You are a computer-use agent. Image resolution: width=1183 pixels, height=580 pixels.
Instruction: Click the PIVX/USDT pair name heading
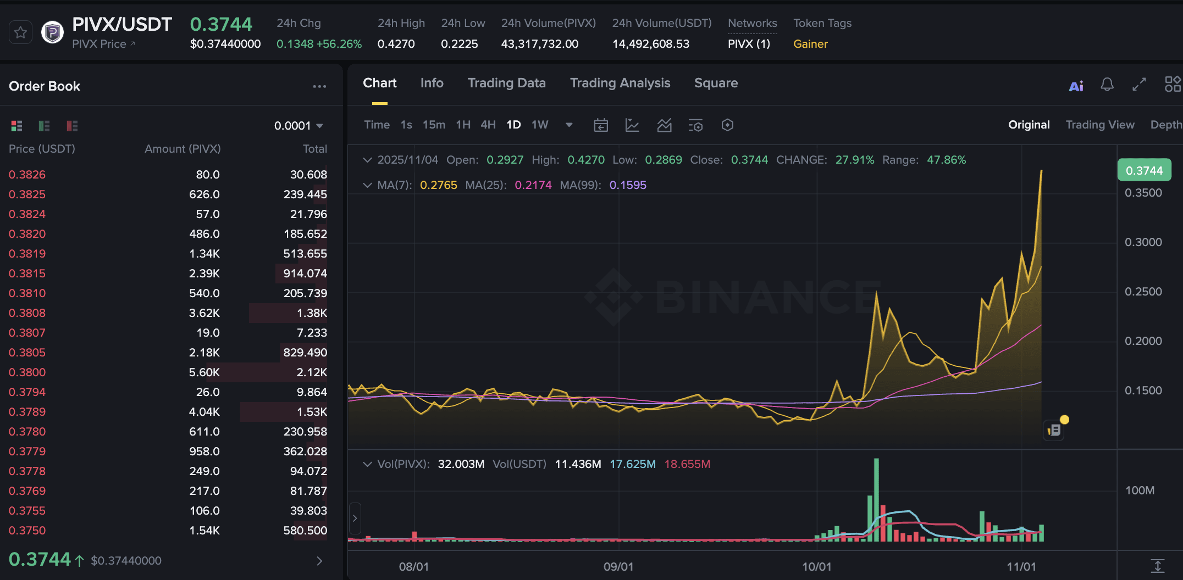pos(122,24)
